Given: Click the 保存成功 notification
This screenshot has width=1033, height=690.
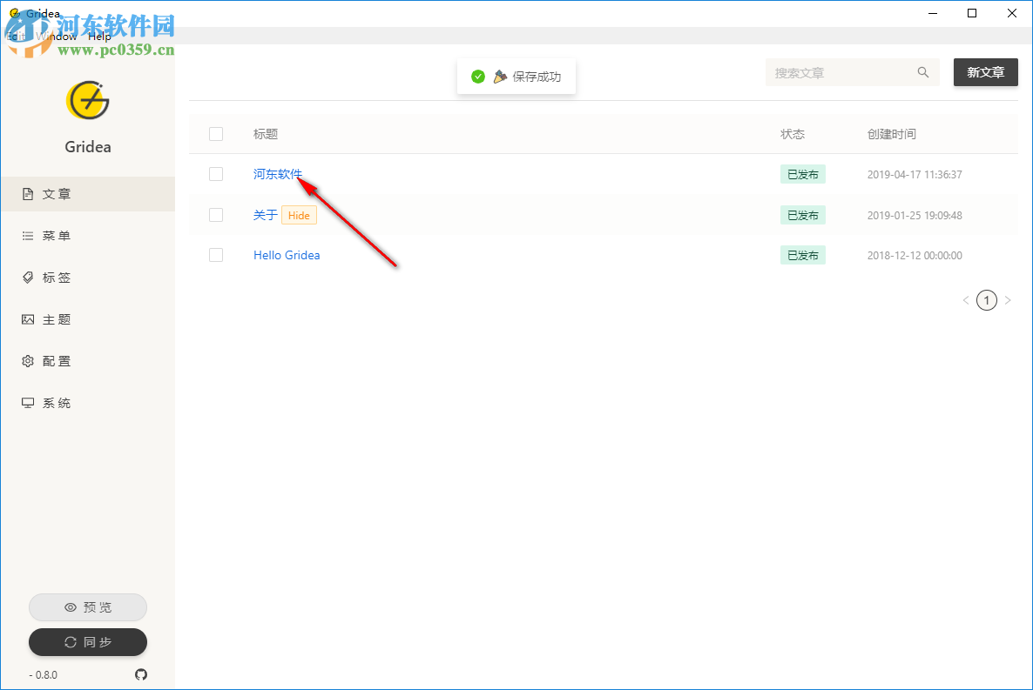Looking at the screenshot, I should point(516,77).
